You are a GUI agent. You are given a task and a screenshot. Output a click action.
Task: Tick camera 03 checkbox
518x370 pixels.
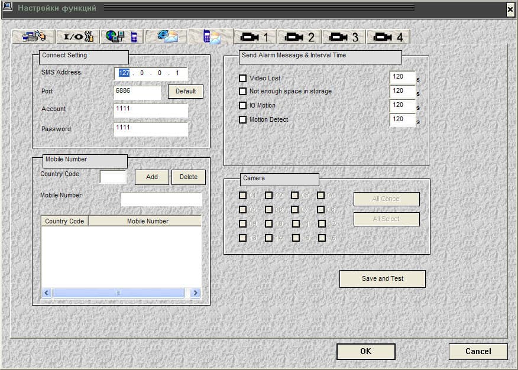[x=294, y=196]
